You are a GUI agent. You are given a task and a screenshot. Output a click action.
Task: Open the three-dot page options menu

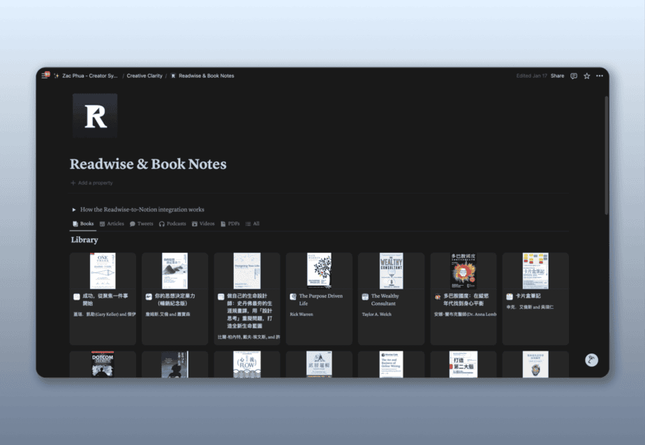pos(600,75)
